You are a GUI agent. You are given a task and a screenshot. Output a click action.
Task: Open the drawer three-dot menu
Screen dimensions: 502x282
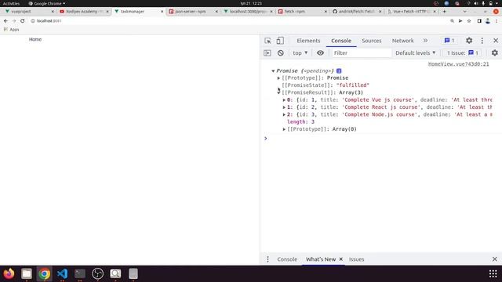coord(267,259)
